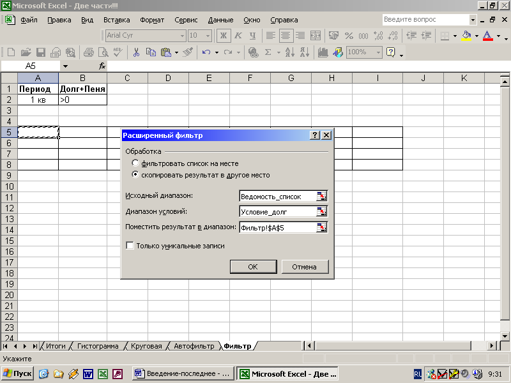Open the Правка menu
Screen dimensions: 511x383
(59, 20)
